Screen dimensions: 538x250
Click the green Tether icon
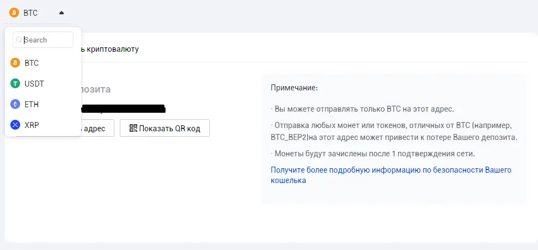[x=15, y=83]
